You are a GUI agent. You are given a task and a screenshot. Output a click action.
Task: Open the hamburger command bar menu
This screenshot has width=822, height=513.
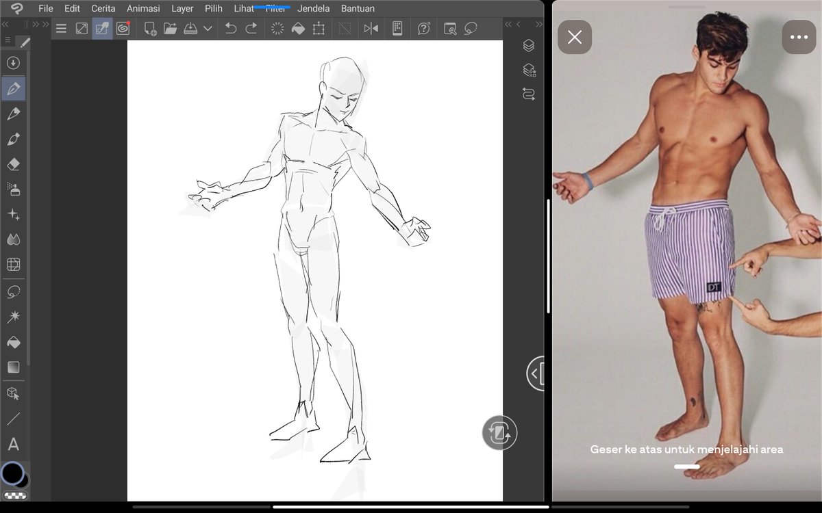point(61,29)
